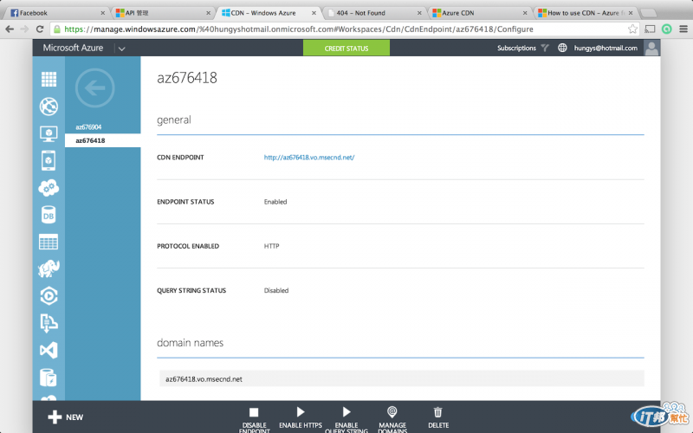The height and width of the screenshot is (433, 693).
Task: Open Visual Studio Online icon
Action: click(x=49, y=351)
